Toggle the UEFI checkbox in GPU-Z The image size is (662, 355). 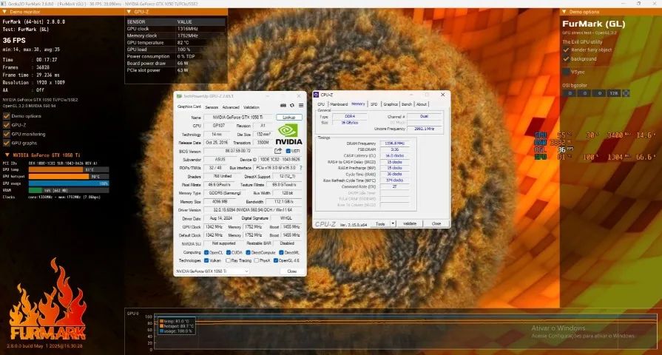[x=288, y=151]
